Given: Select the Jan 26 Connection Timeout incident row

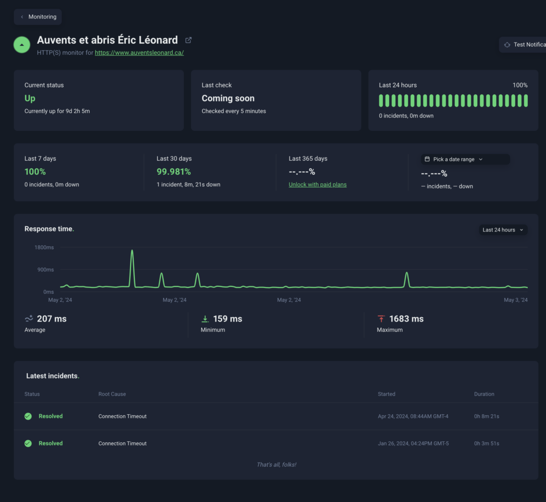Looking at the screenshot, I should (275, 443).
